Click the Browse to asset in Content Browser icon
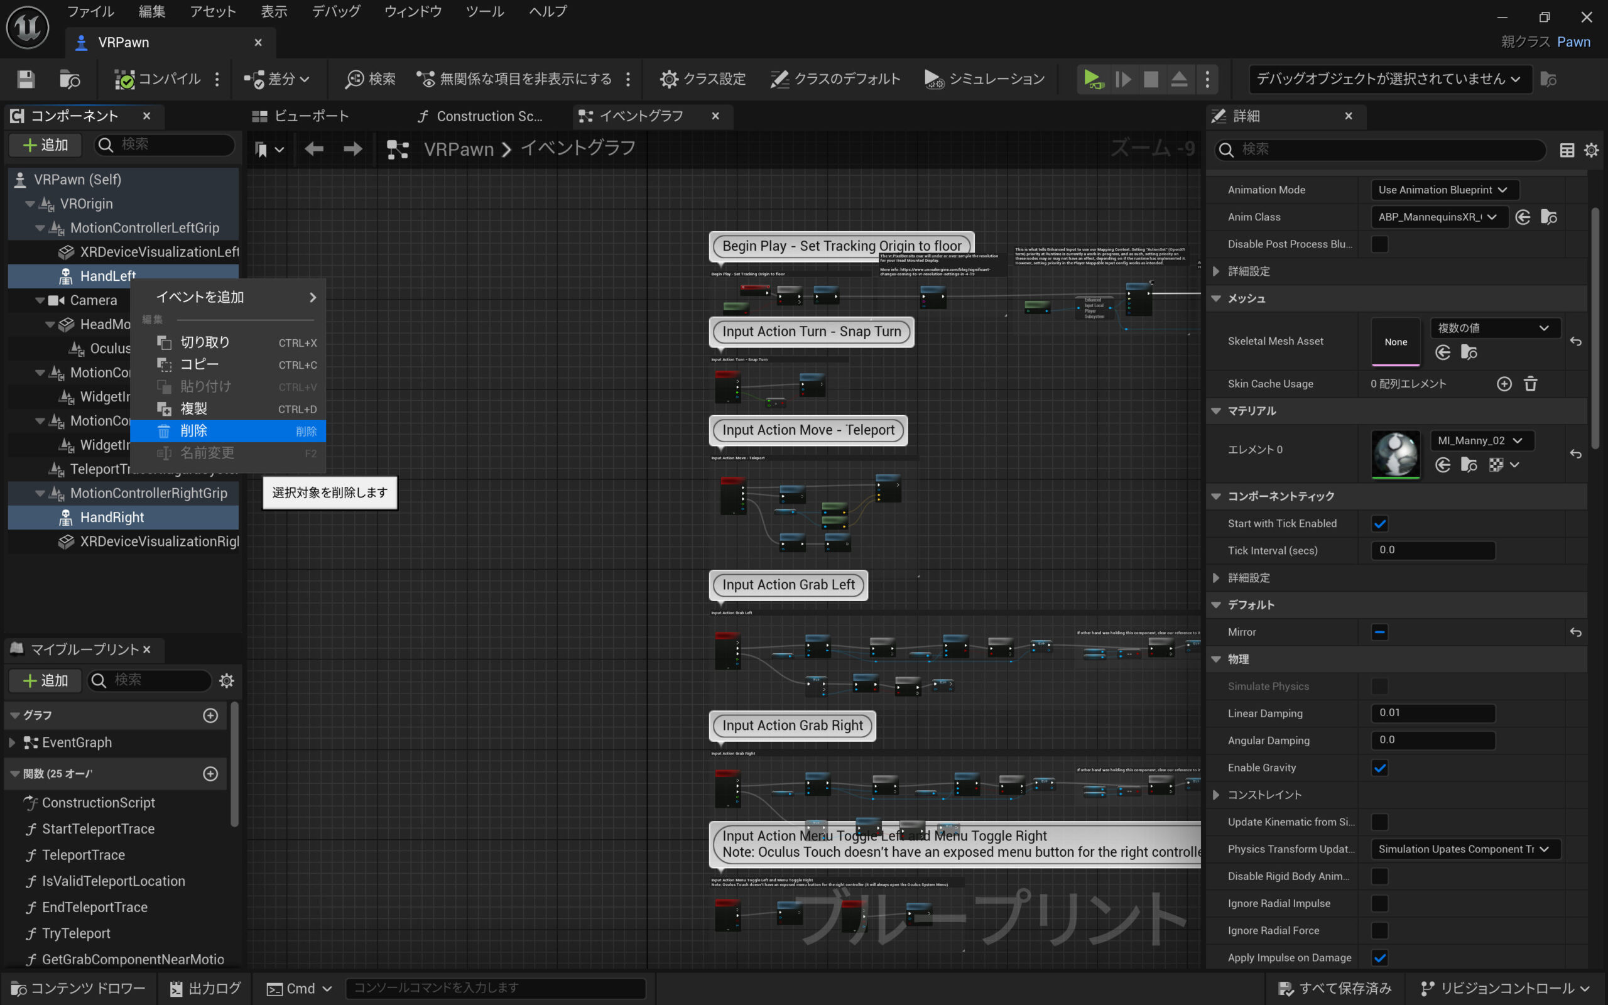The image size is (1608, 1005). tap(69, 79)
